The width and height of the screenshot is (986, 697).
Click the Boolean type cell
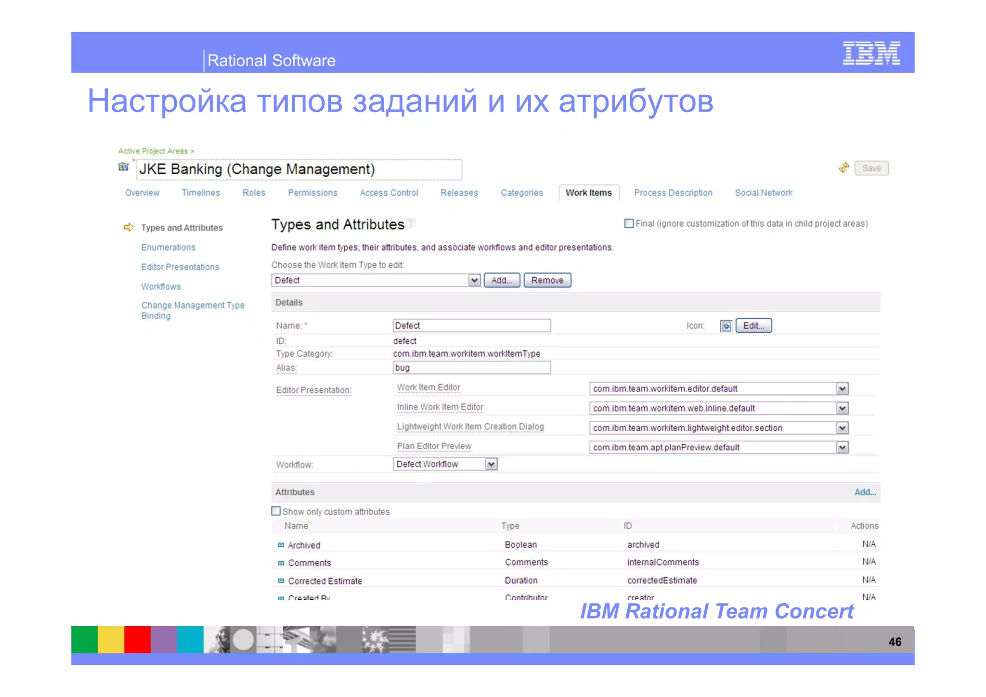click(x=521, y=544)
